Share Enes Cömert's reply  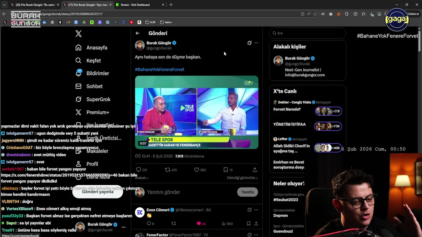click(256, 224)
